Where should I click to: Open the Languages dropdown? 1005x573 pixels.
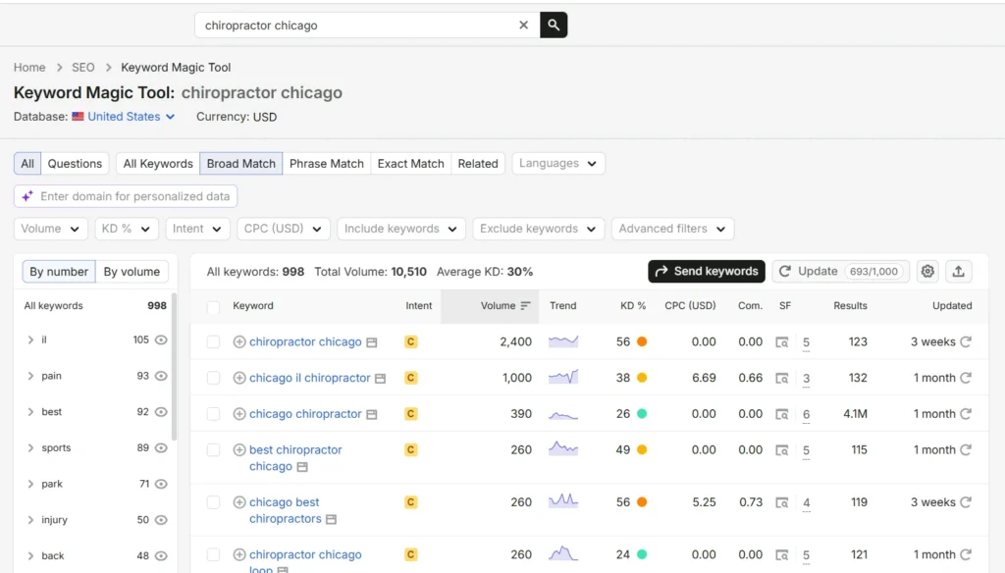tap(558, 164)
